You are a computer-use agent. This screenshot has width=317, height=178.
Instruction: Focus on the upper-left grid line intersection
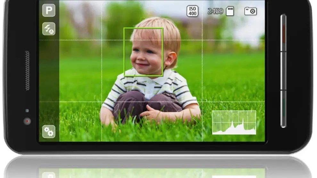point(102,40)
